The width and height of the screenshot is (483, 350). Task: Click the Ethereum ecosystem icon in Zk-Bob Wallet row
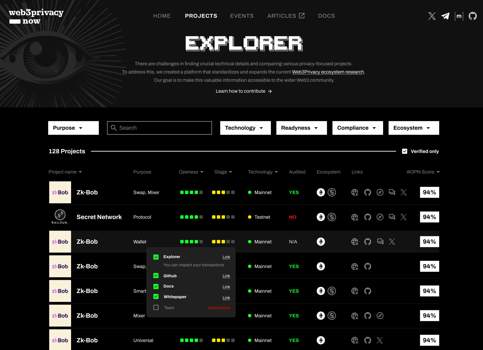321,242
